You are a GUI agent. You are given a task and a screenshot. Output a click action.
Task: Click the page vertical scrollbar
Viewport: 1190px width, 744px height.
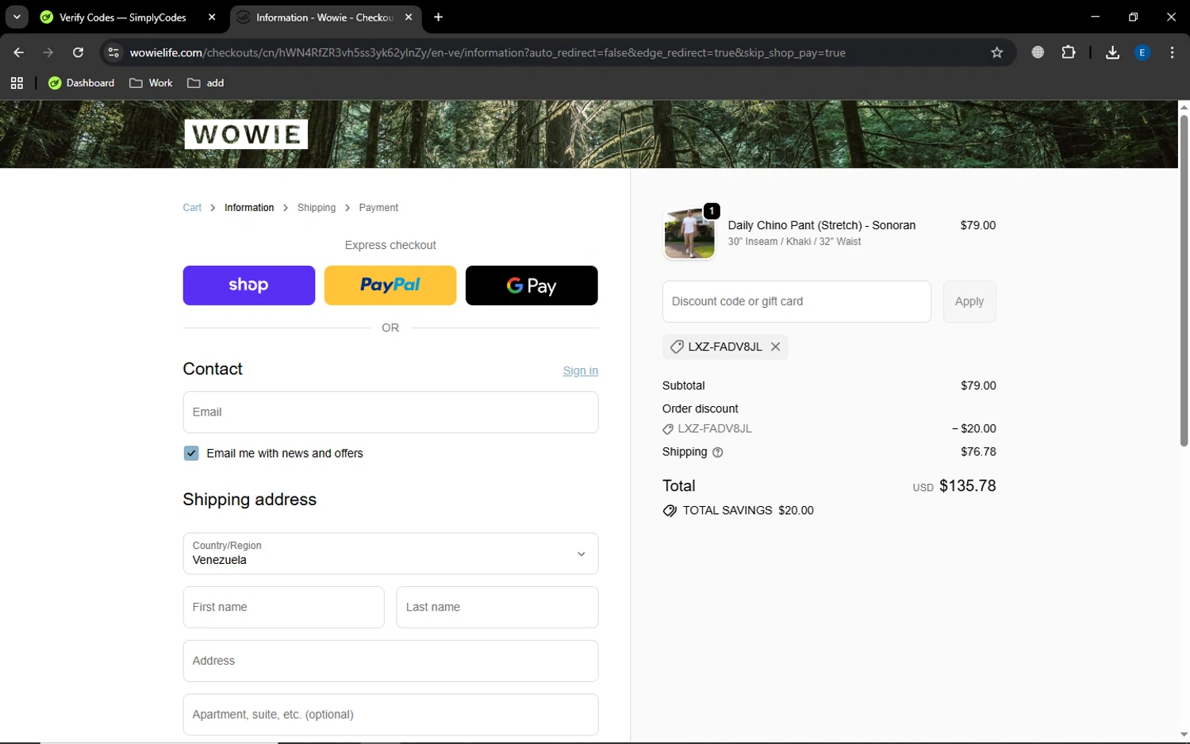[1184, 281]
